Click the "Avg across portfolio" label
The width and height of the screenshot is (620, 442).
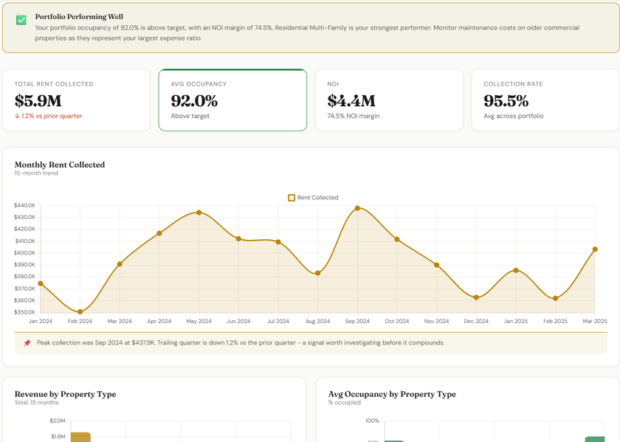click(x=514, y=116)
